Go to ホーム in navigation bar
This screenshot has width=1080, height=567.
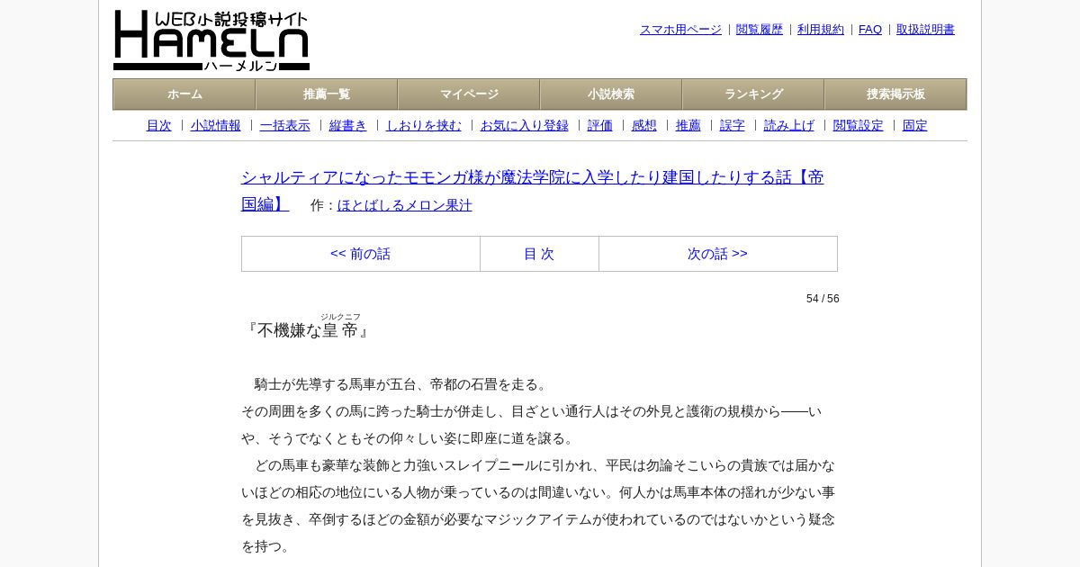[184, 94]
